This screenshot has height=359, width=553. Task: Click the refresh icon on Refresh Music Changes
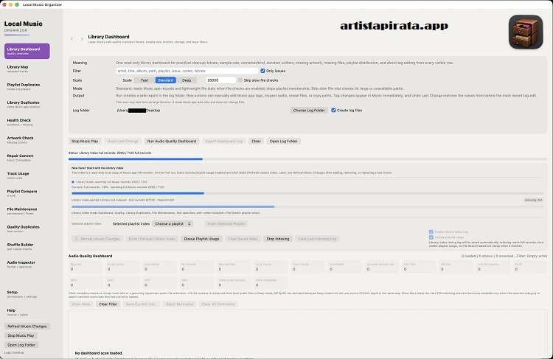(77, 239)
